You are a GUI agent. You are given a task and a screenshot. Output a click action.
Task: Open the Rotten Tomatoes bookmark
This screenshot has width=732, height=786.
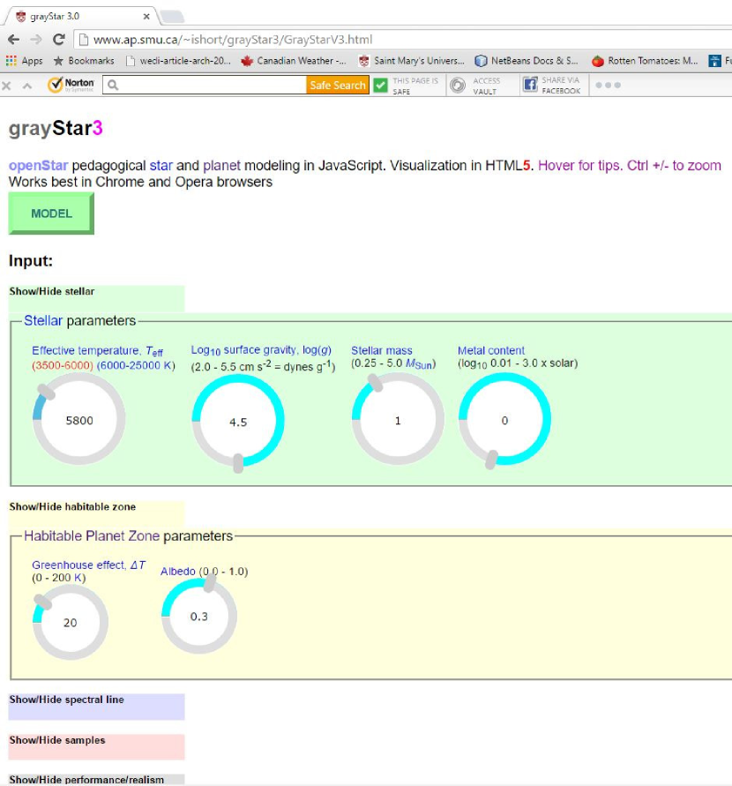(645, 61)
